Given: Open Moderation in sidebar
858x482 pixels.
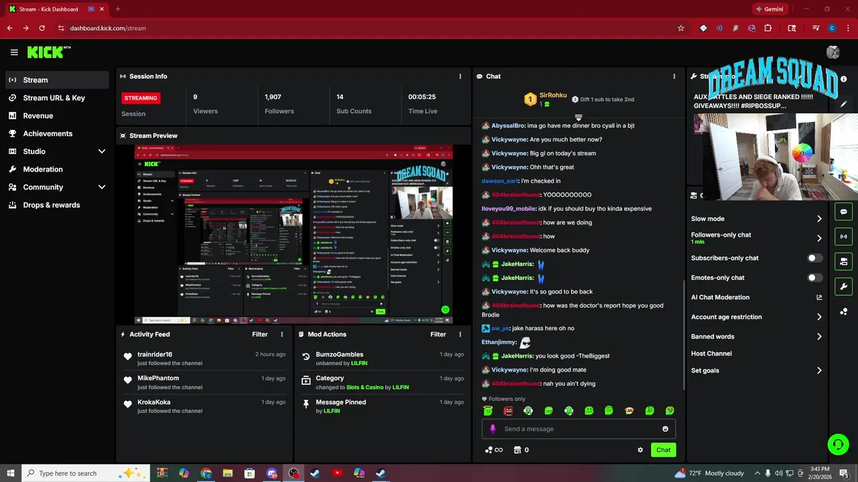Looking at the screenshot, I should click(58, 169).
